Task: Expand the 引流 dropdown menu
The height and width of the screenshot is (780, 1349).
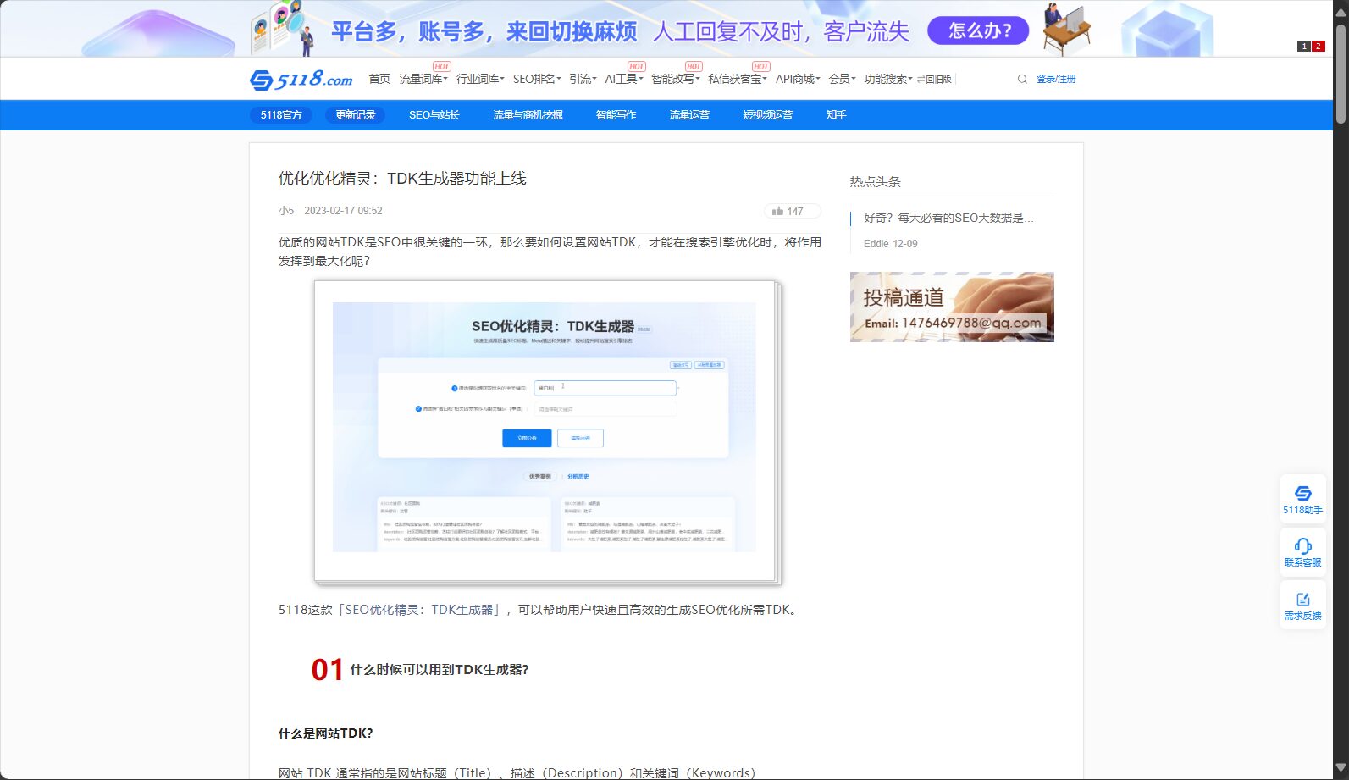Action: 583,79
